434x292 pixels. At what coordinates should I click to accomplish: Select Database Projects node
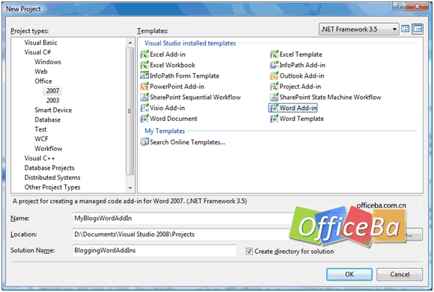pyautogui.click(x=49, y=168)
